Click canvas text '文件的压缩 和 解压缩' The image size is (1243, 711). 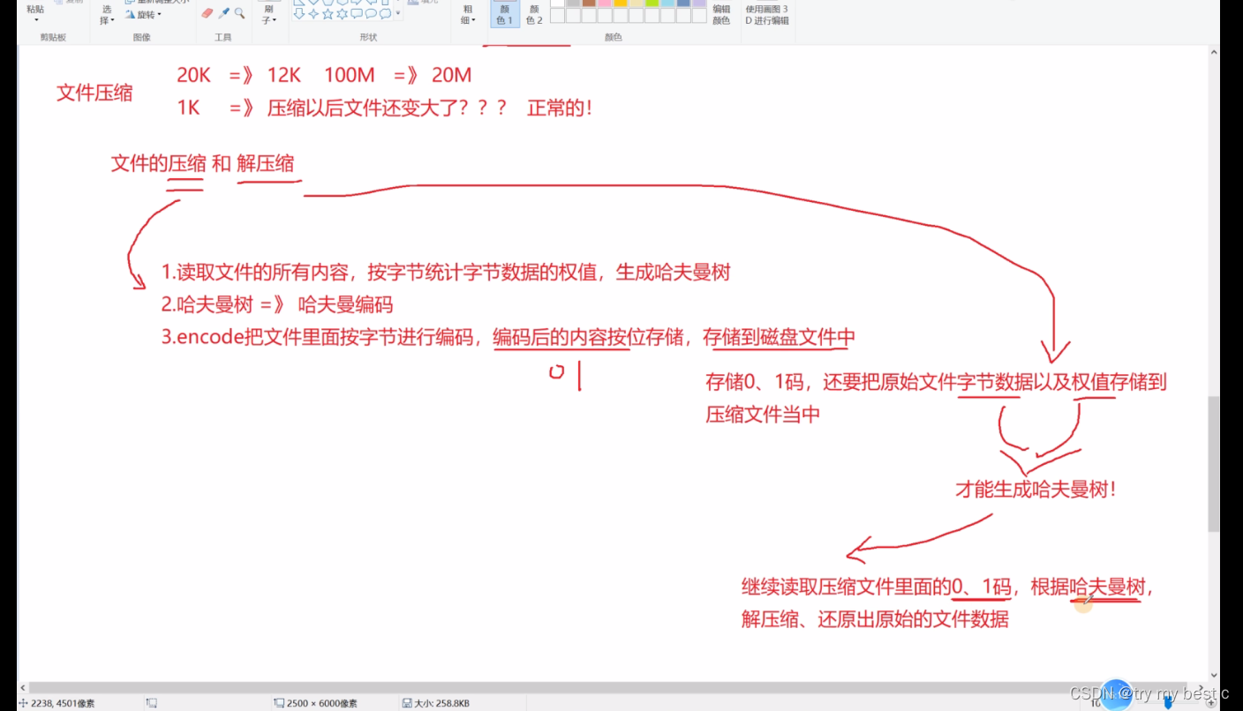(x=202, y=163)
